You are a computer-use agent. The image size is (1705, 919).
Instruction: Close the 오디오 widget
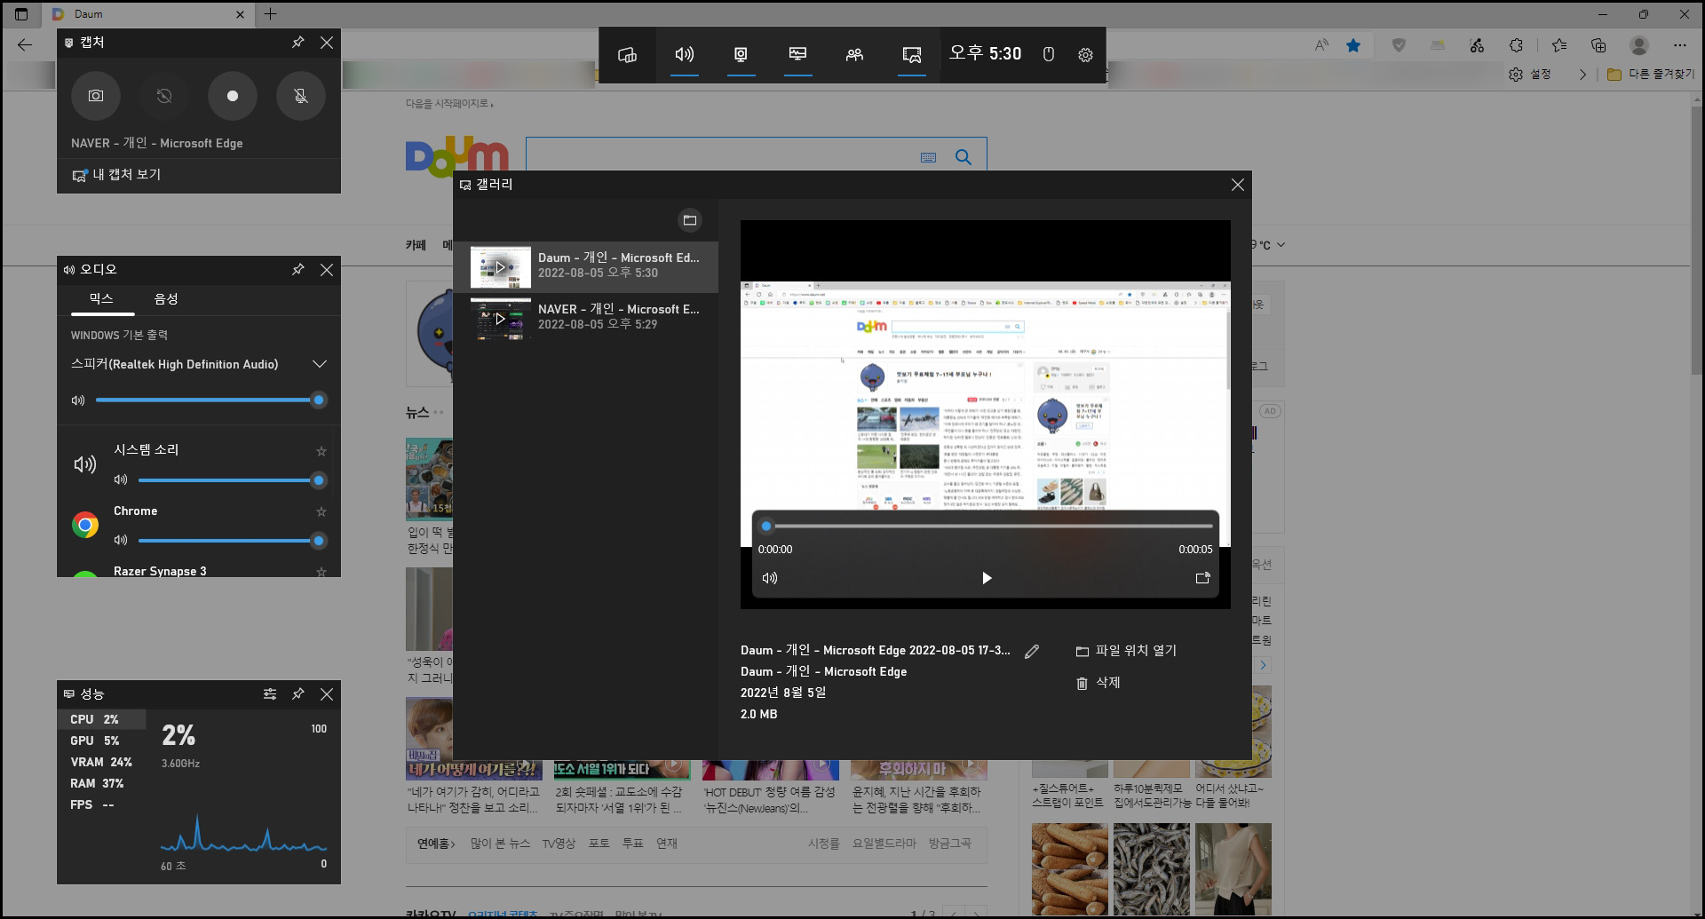(x=327, y=270)
